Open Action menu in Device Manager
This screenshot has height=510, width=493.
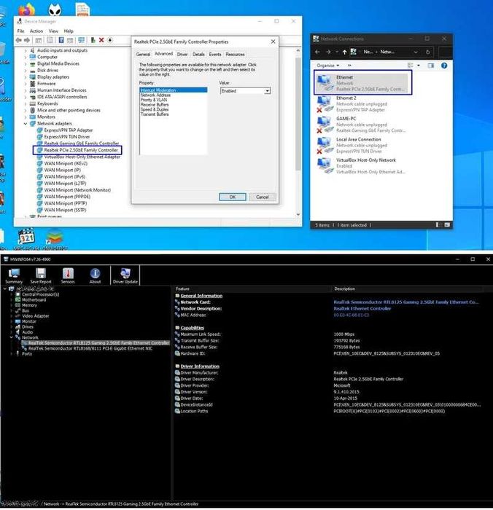[36, 31]
